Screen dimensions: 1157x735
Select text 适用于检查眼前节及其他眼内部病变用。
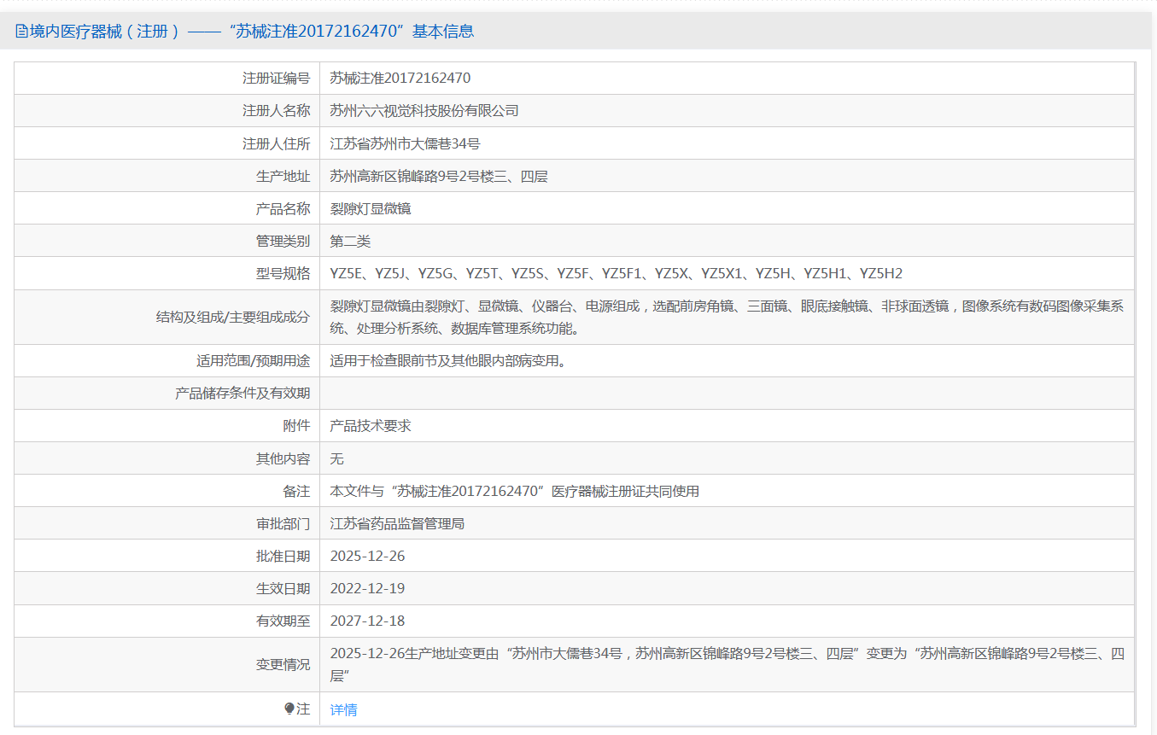pos(448,360)
